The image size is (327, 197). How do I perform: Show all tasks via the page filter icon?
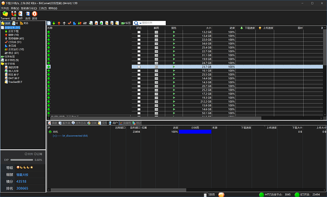pyautogui.click(x=49, y=23)
